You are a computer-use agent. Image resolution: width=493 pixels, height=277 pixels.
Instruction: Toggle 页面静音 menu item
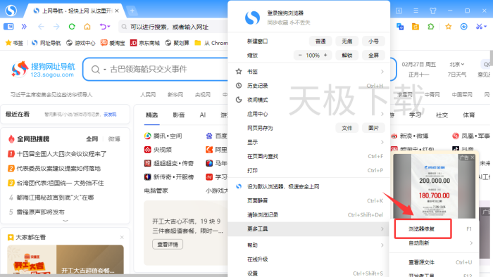[309, 201]
